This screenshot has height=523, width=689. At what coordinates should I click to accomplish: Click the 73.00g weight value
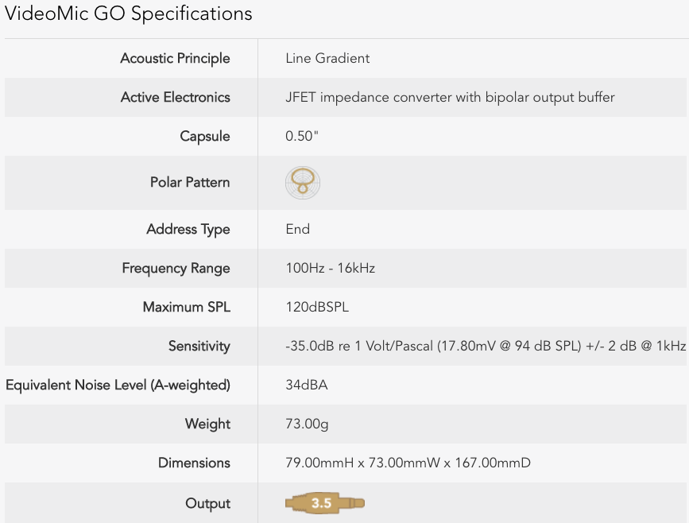point(307,424)
